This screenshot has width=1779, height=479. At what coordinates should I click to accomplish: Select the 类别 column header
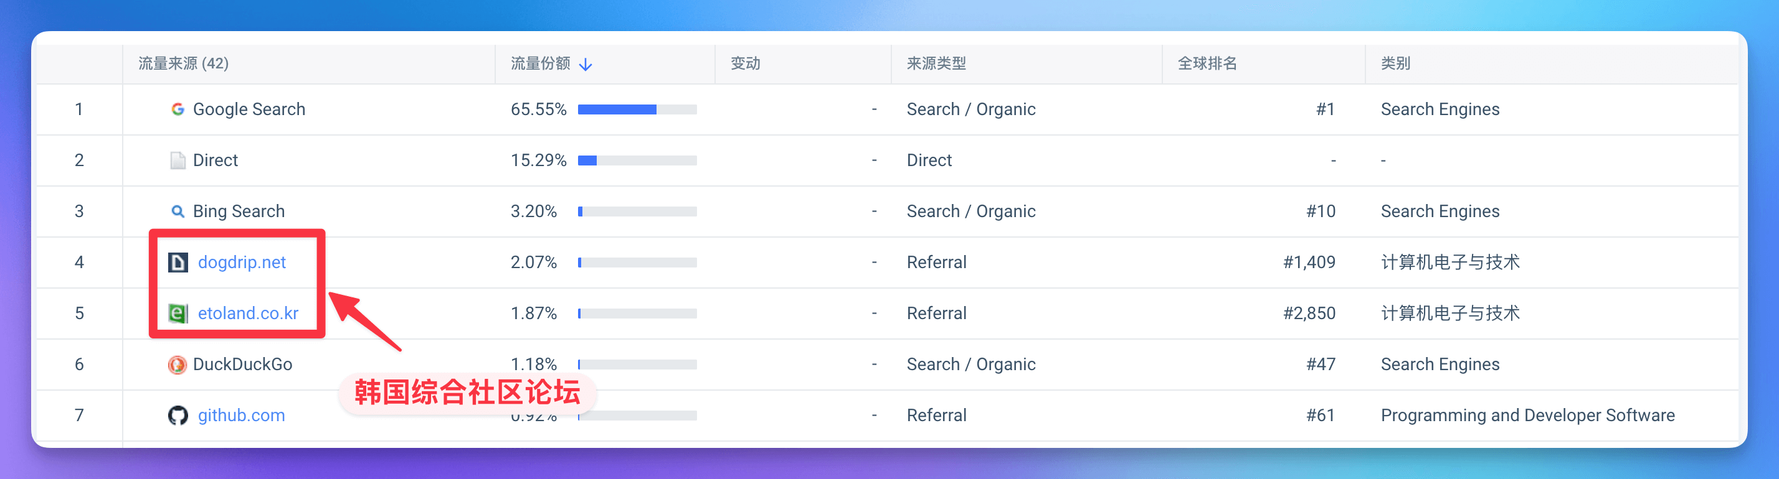pyautogui.click(x=1395, y=64)
